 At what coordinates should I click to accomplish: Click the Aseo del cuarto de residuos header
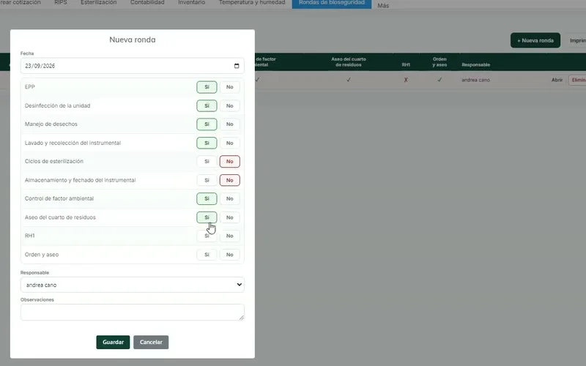point(349,62)
